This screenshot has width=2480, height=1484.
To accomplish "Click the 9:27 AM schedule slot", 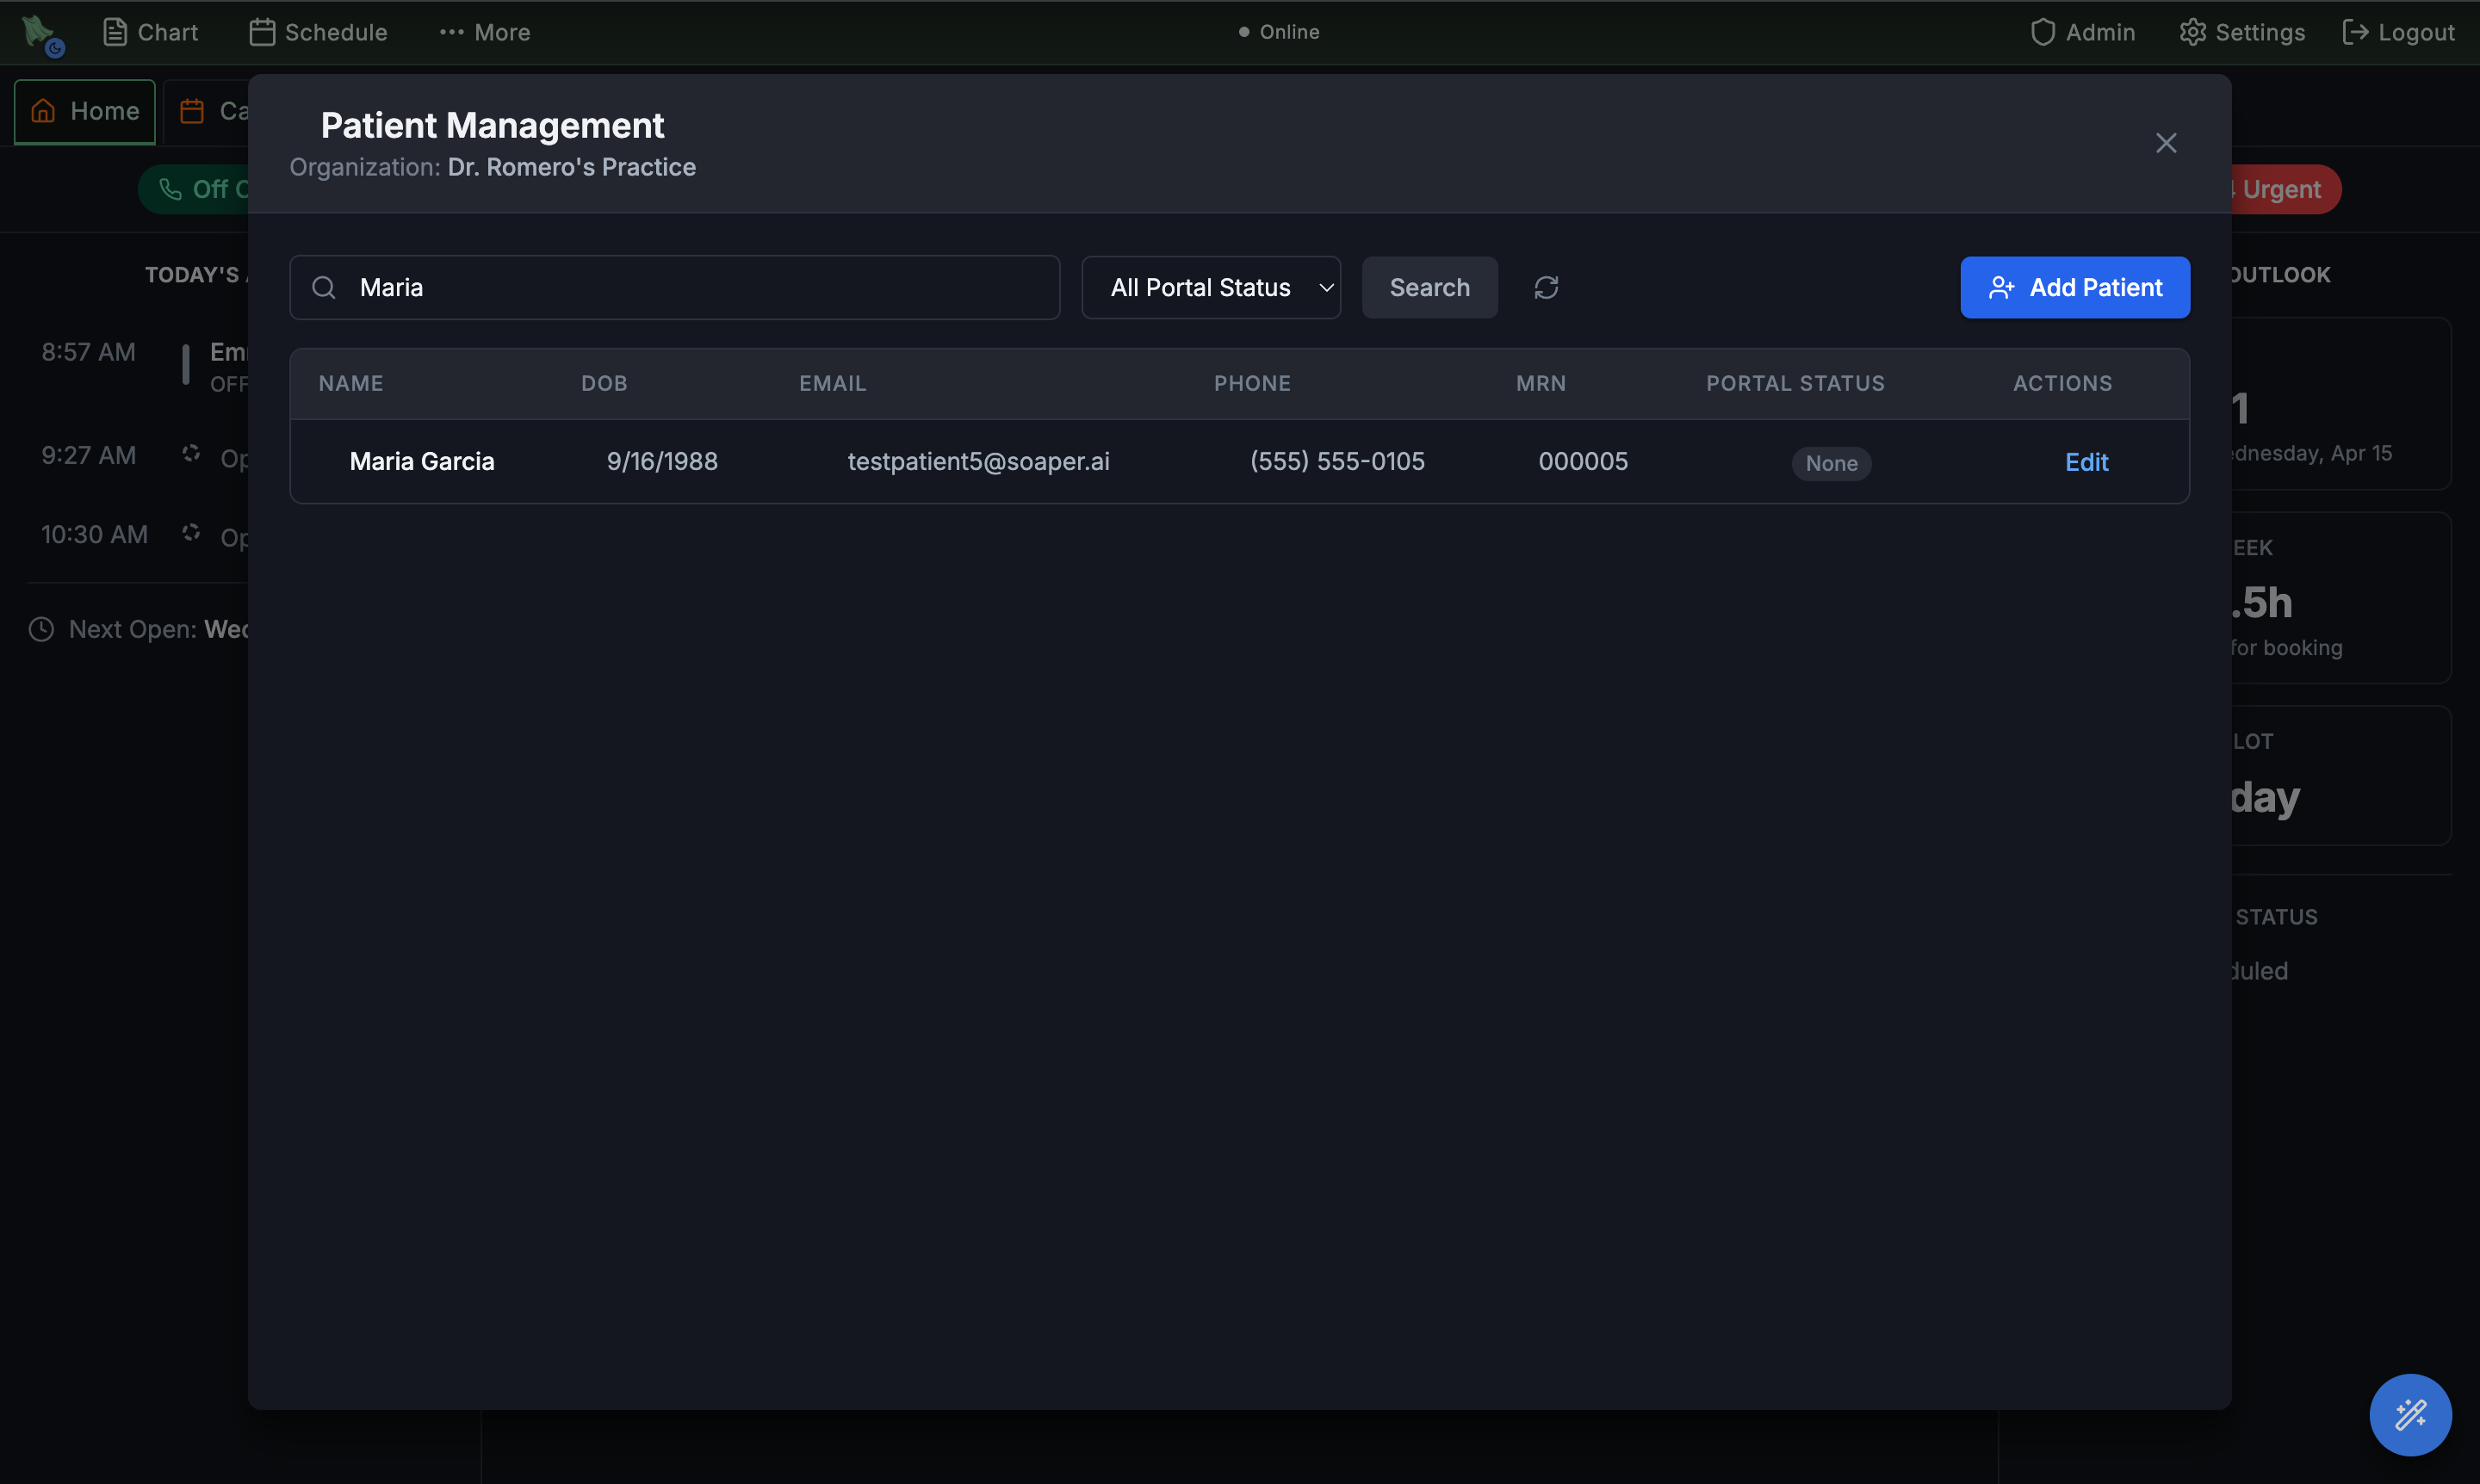I will click(88, 455).
